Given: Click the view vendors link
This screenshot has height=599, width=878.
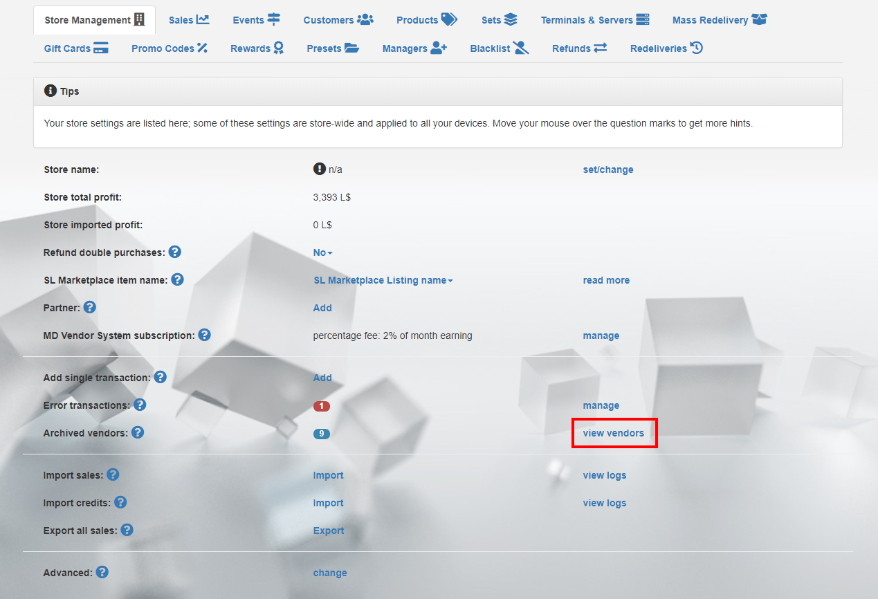Looking at the screenshot, I should [614, 433].
